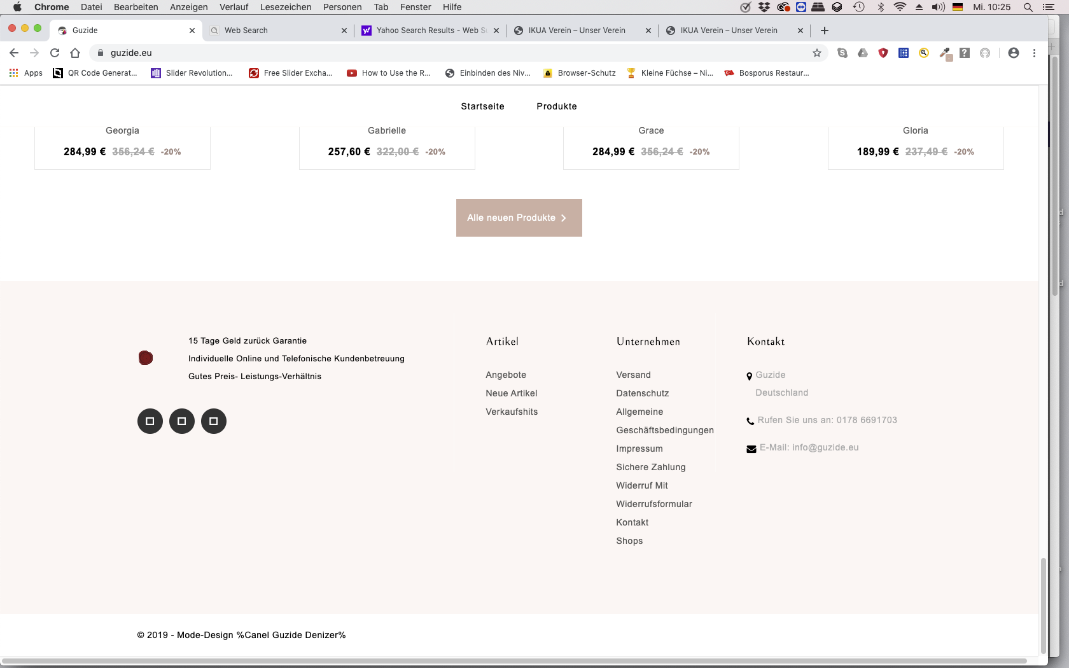The width and height of the screenshot is (1069, 668).
Task: Click the E-Mail info@guzide.eu contact text
Action: coord(809,447)
